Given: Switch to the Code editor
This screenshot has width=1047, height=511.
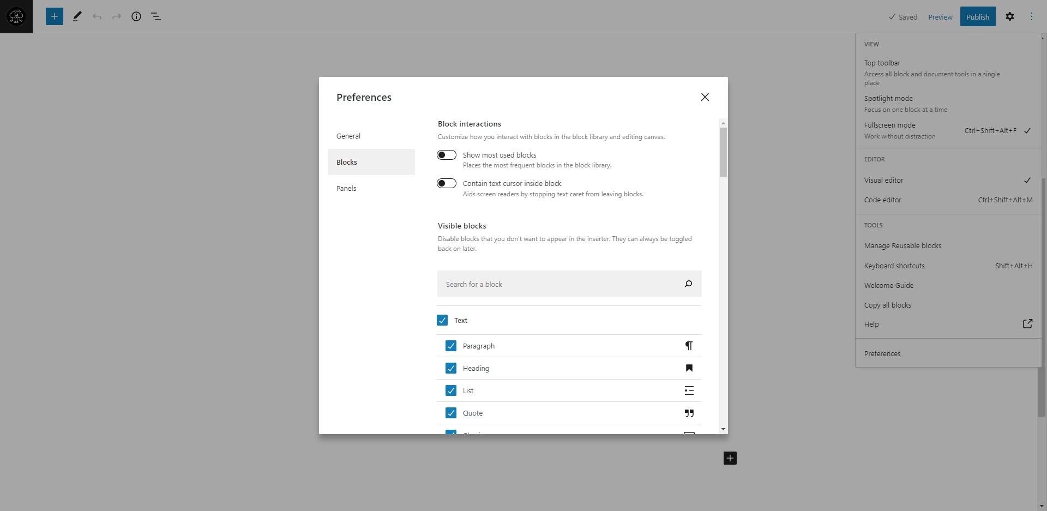Looking at the screenshot, I should coord(883,200).
